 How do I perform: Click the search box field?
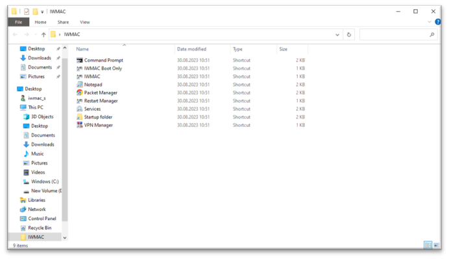396,34
